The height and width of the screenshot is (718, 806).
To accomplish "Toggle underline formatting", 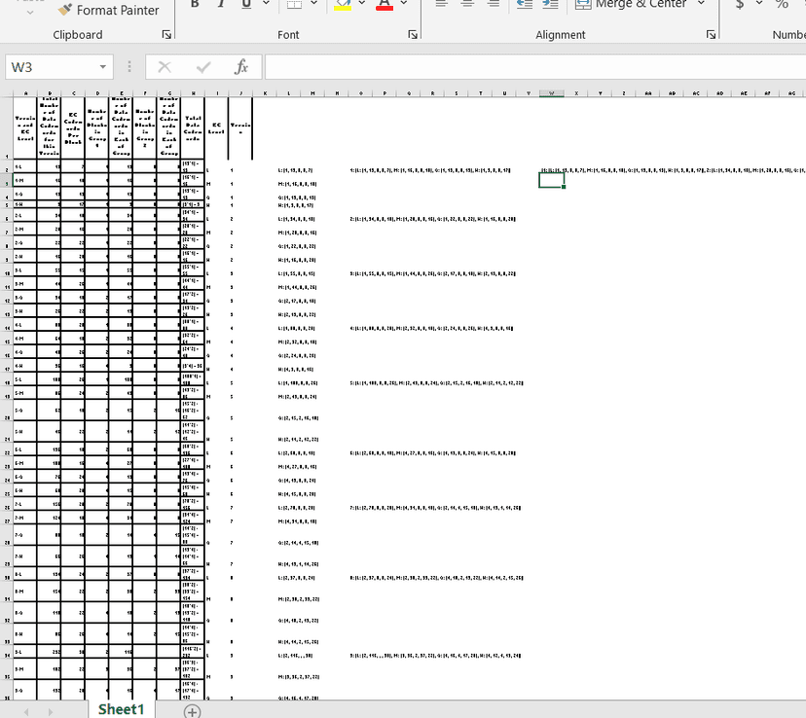I will pyautogui.click(x=245, y=5).
